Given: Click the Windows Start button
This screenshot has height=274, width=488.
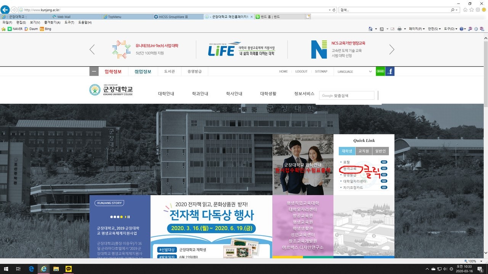Looking at the screenshot, I should tap(6, 269).
